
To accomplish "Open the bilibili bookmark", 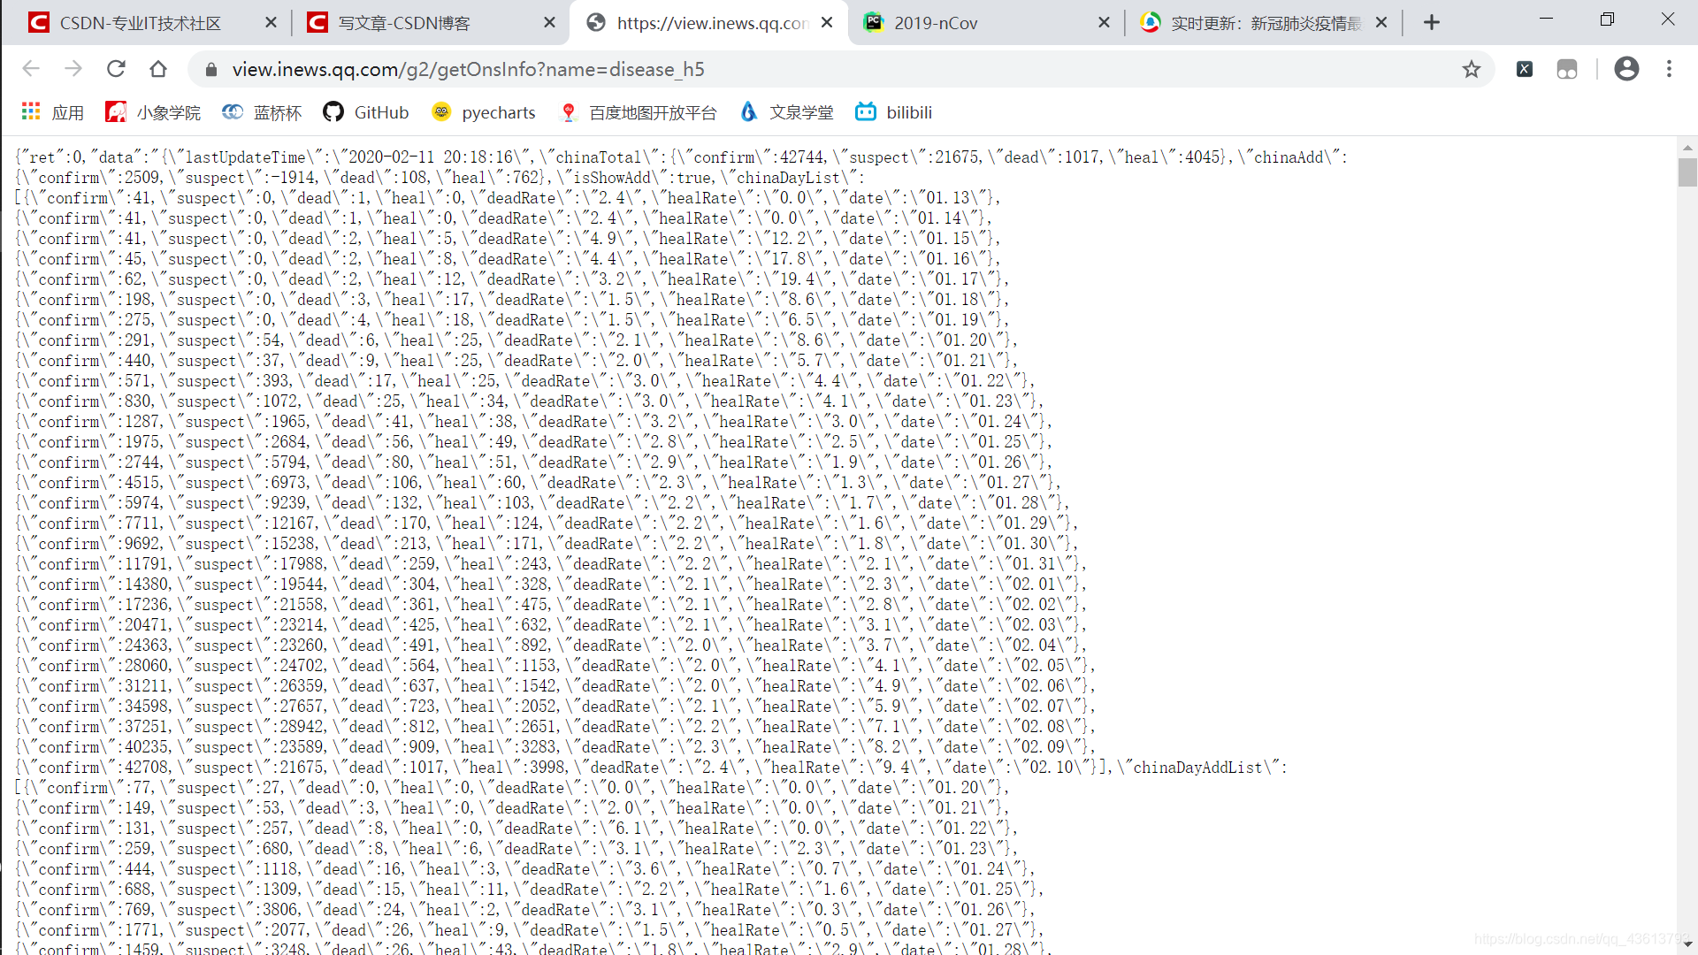I will tap(894, 112).
